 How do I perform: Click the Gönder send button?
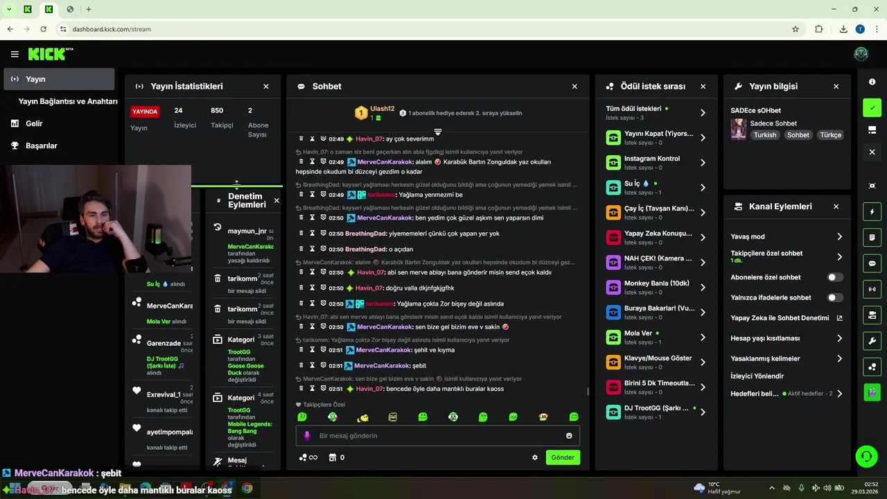[563, 457]
